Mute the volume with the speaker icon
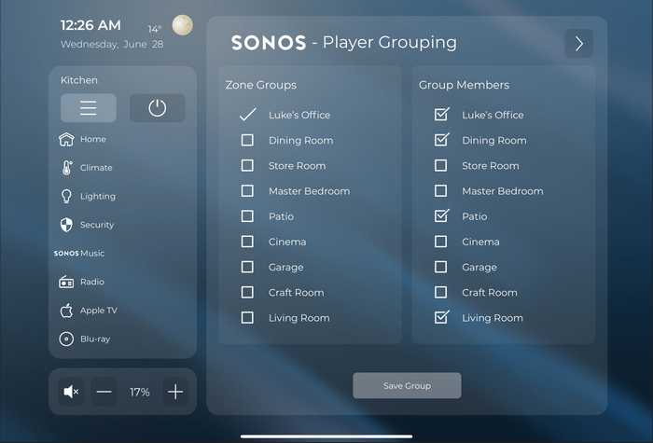653x443 pixels. 71,392
